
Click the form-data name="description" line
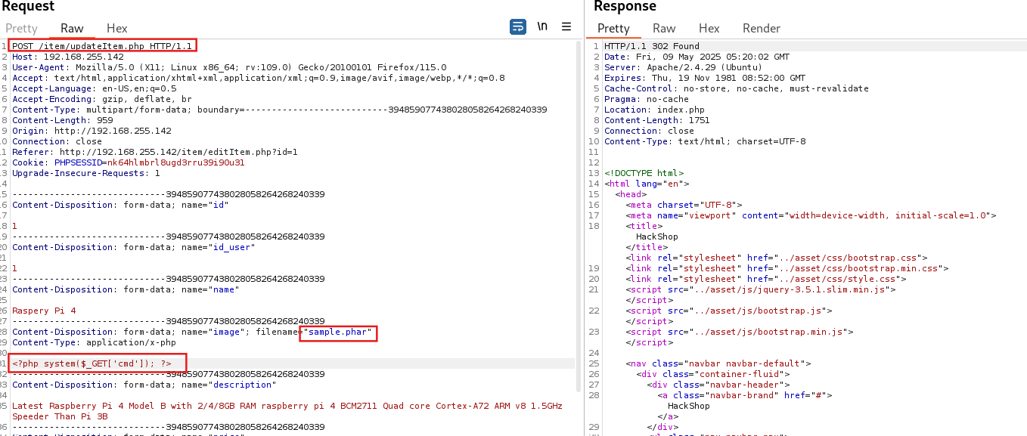coord(144,385)
